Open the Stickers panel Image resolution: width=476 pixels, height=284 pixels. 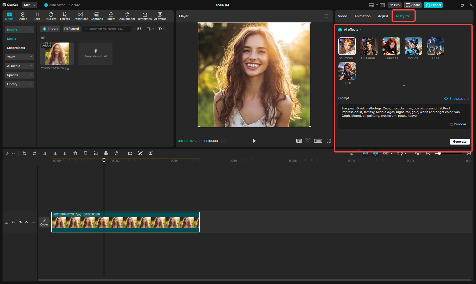pos(51,16)
